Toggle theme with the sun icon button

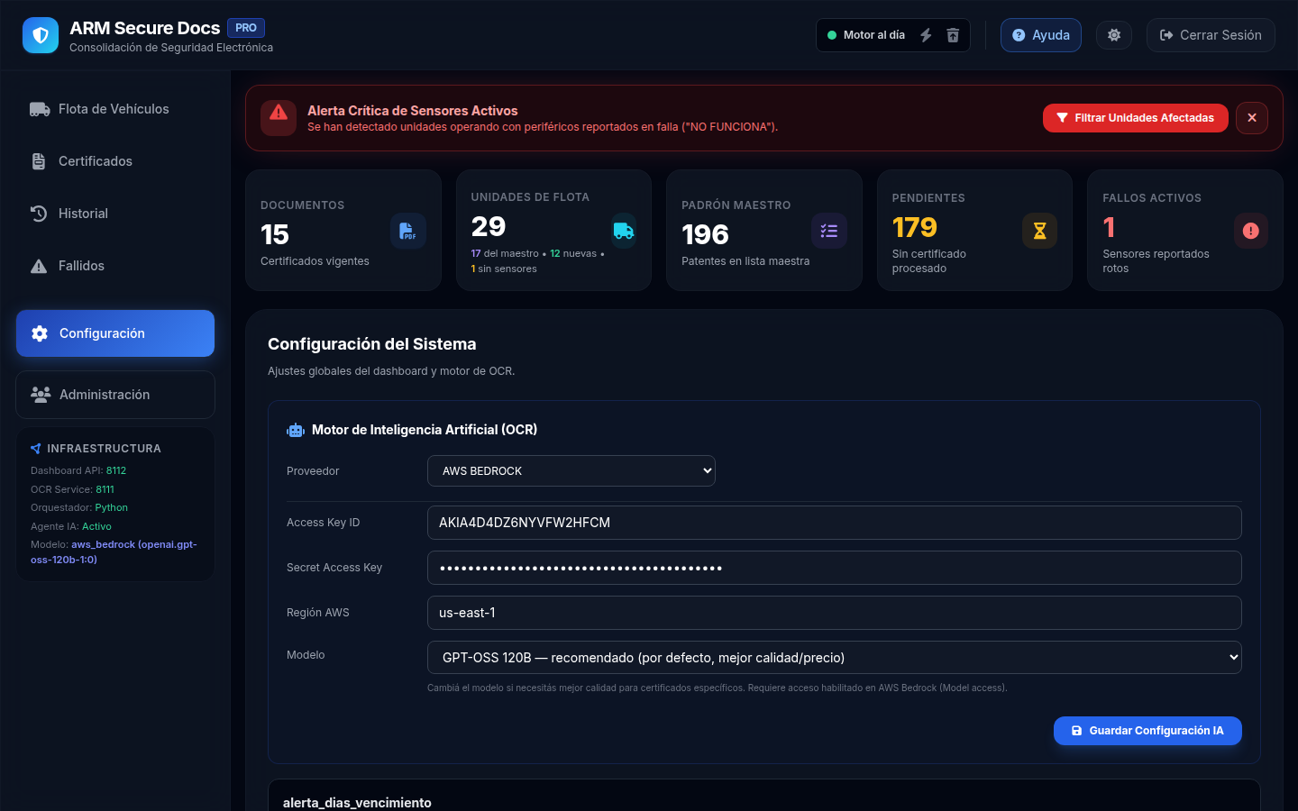(x=1114, y=35)
